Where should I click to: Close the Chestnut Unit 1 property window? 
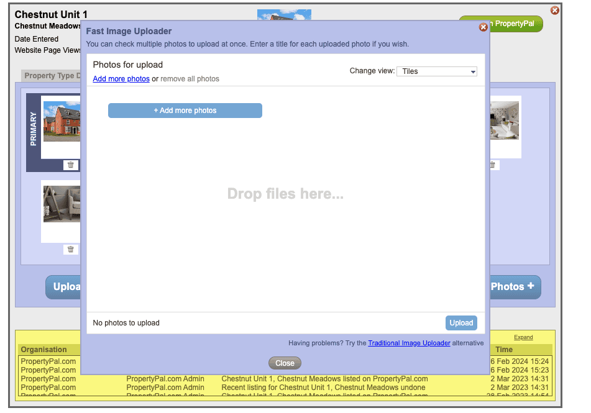pos(555,11)
